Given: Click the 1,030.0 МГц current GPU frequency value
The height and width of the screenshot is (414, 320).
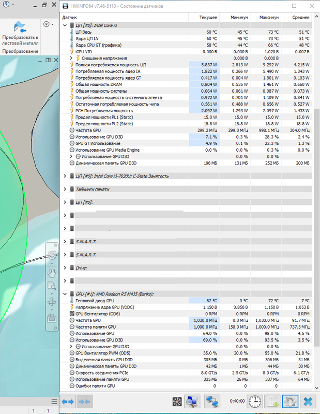Looking at the screenshot, I should pyautogui.click(x=204, y=320).
